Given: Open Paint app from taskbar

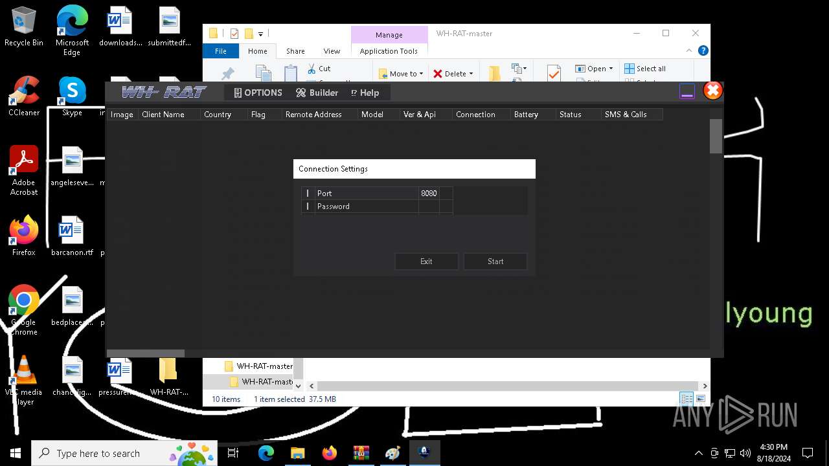Looking at the screenshot, I should [x=392, y=453].
